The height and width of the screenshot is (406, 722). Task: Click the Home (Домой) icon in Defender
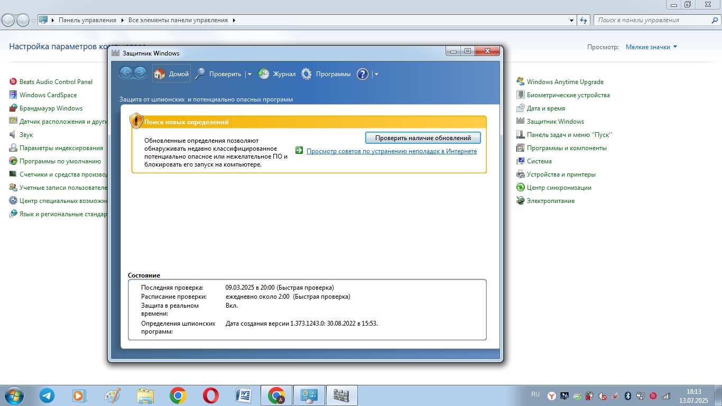160,74
